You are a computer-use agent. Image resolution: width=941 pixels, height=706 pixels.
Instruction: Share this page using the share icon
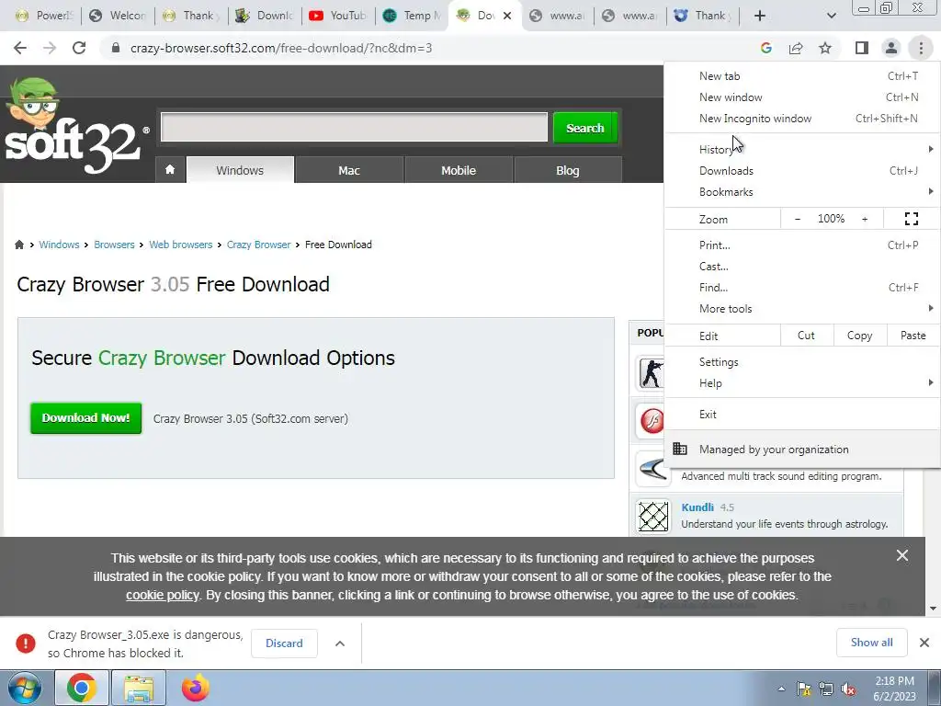coord(796,48)
